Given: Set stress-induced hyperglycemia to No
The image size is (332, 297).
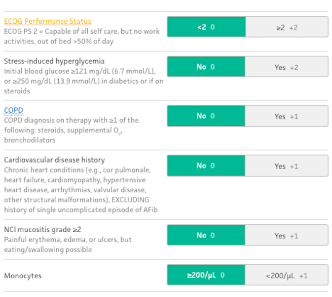Looking at the screenshot, I should (x=206, y=67).
